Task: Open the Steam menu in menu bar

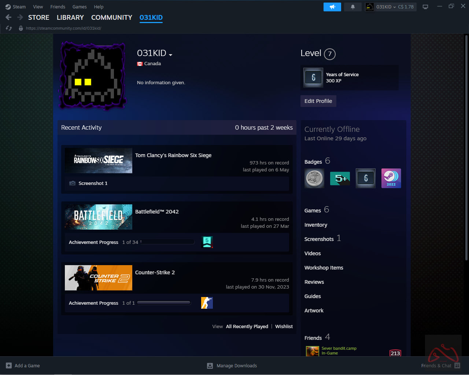Action: pos(15,7)
